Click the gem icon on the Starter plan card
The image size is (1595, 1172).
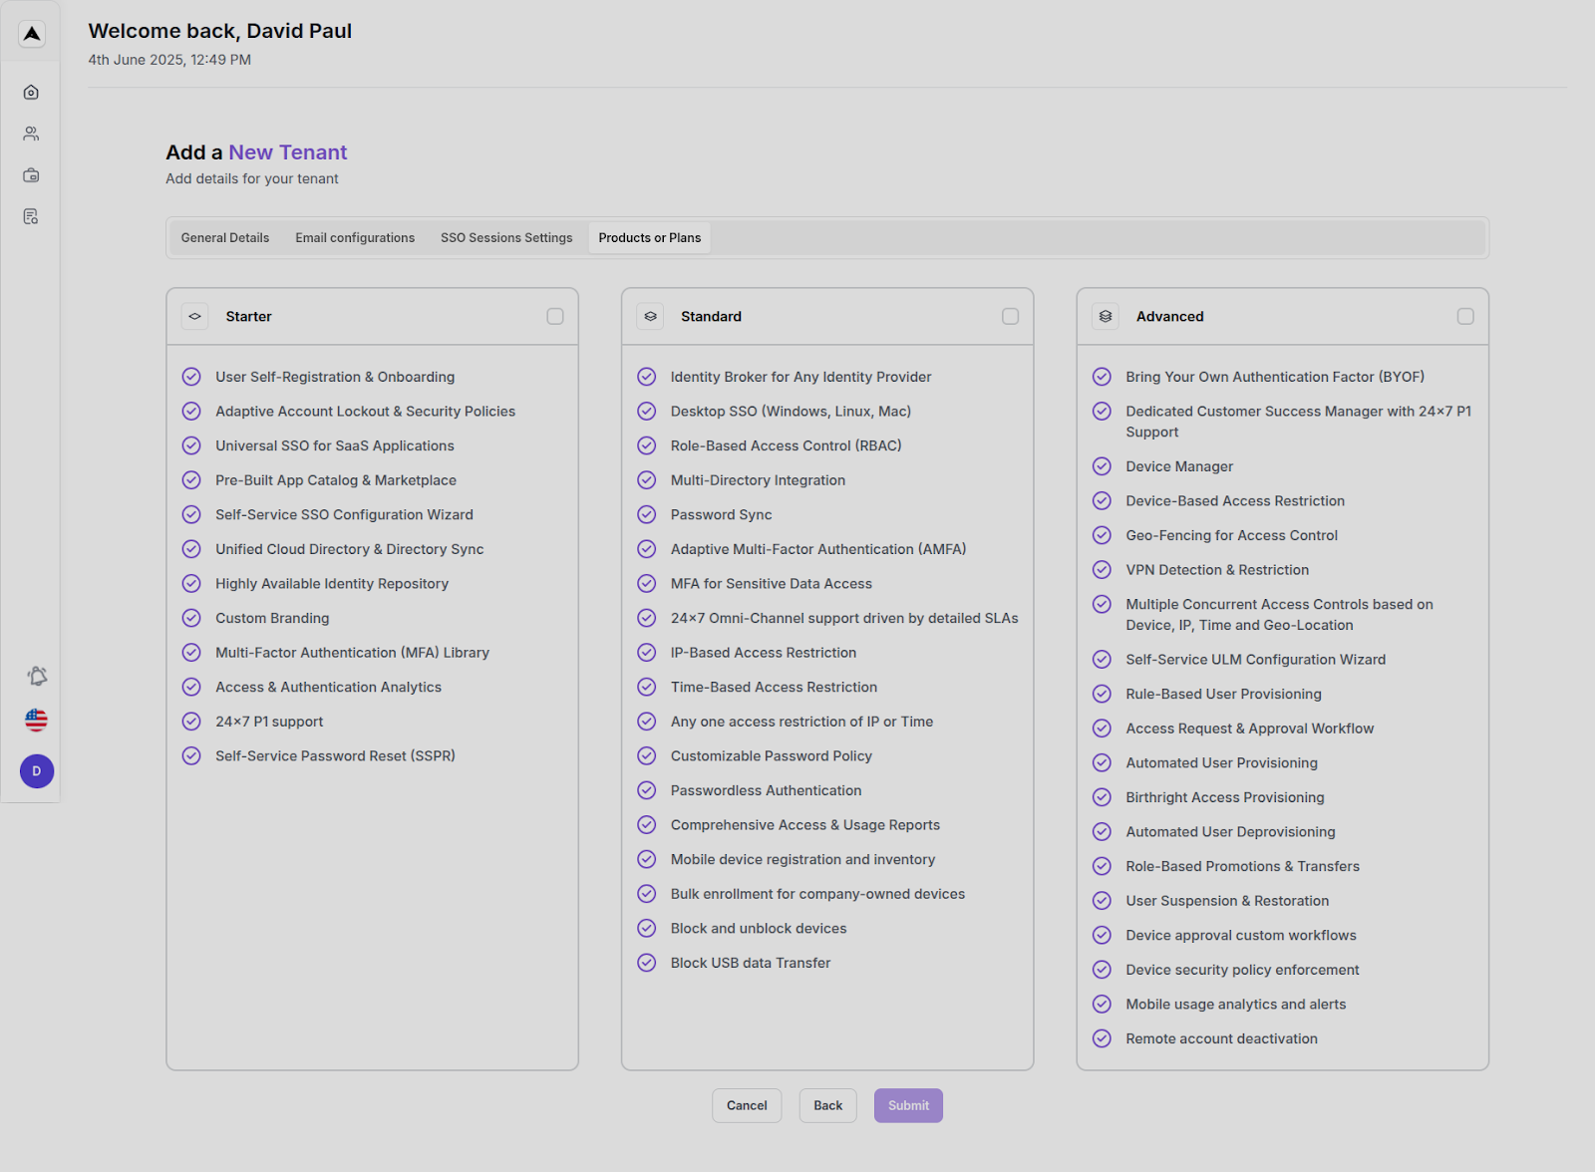coord(194,316)
